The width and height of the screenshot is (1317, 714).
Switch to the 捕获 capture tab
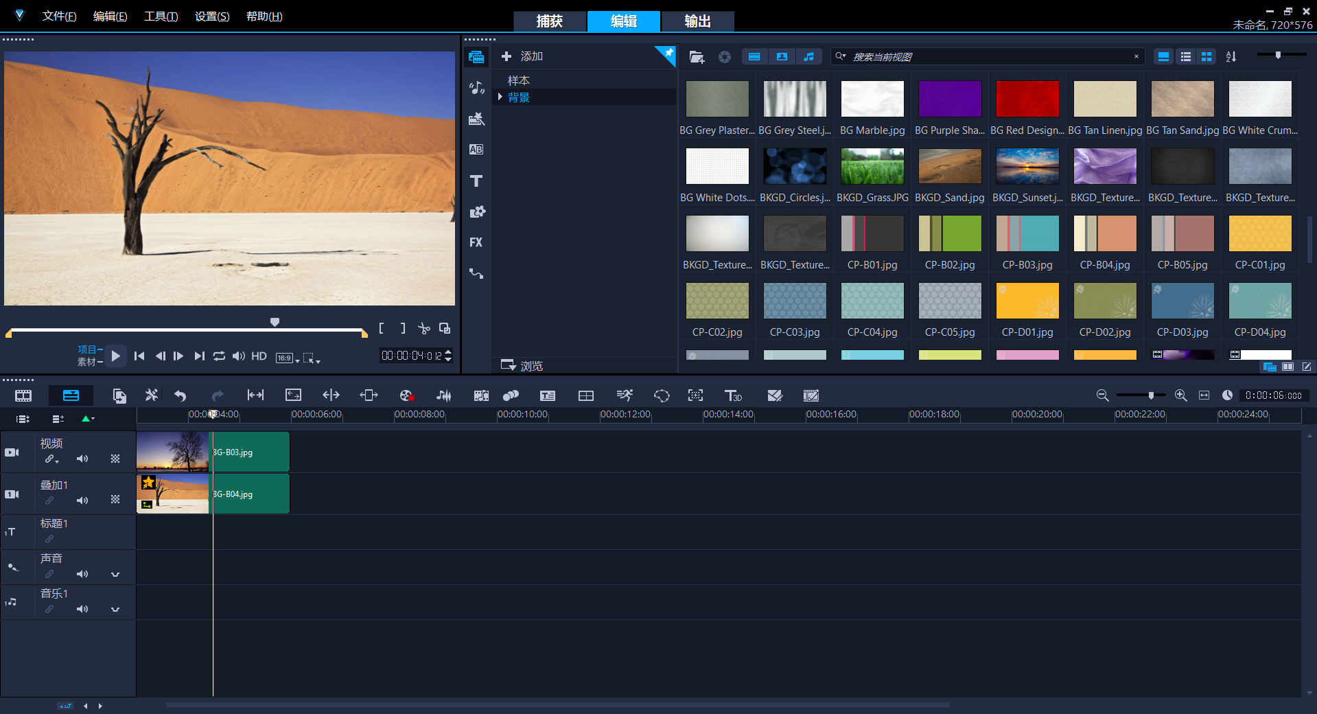(x=550, y=21)
